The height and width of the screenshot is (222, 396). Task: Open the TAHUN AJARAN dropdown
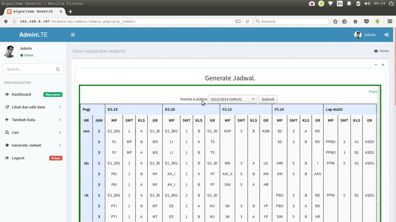(x=232, y=99)
